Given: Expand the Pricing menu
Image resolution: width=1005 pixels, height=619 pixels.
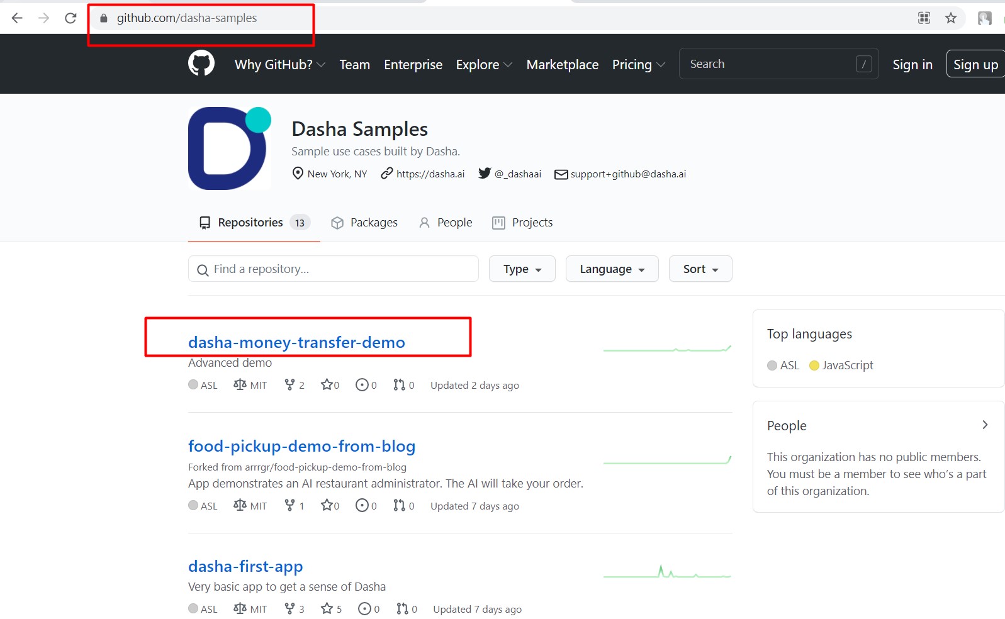Looking at the screenshot, I should 639,65.
